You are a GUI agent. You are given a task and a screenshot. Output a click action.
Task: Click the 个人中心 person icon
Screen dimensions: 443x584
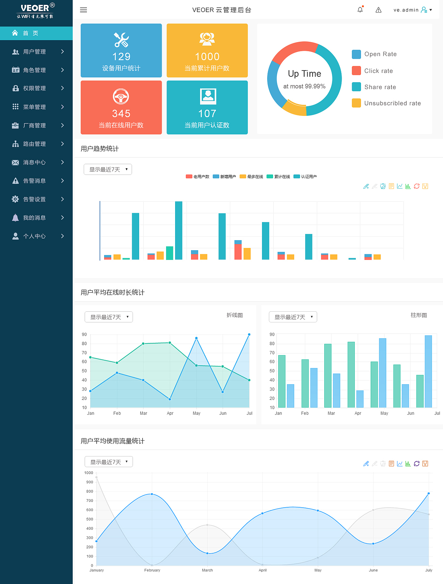click(16, 236)
